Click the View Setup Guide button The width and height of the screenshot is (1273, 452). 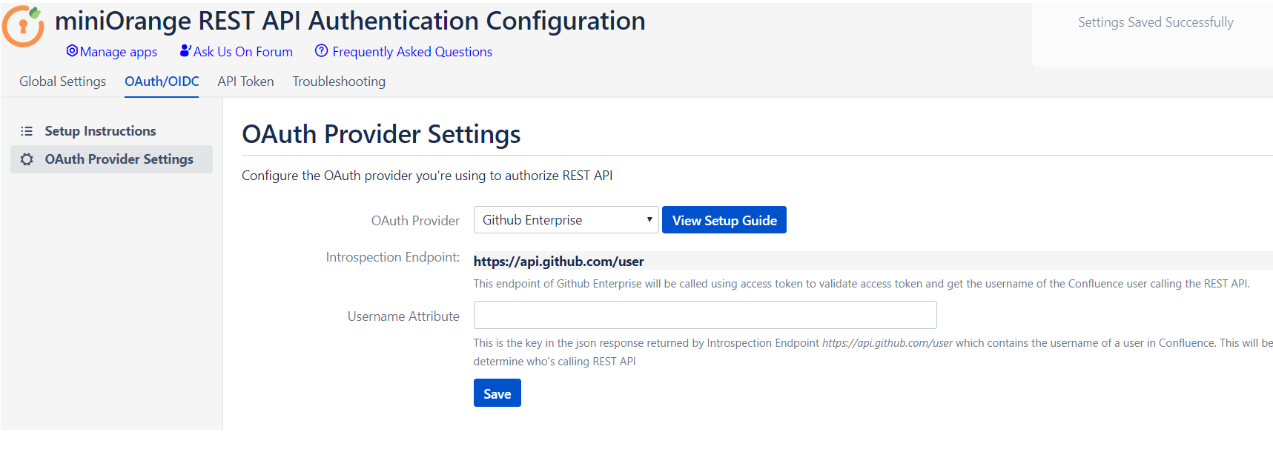click(724, 220)
